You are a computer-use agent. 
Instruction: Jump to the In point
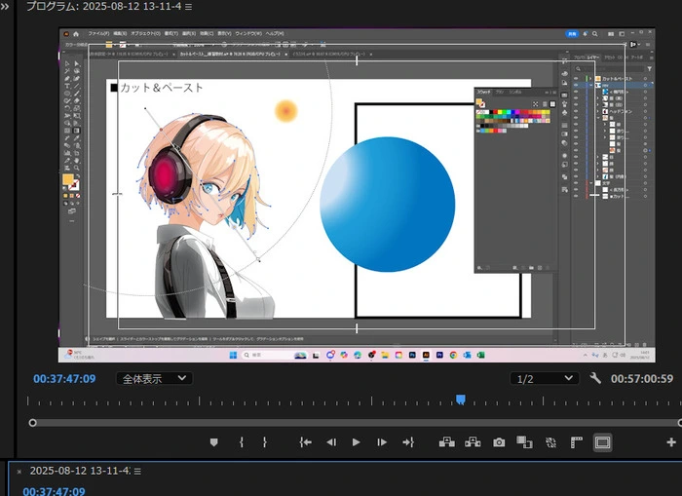[305, 442]
